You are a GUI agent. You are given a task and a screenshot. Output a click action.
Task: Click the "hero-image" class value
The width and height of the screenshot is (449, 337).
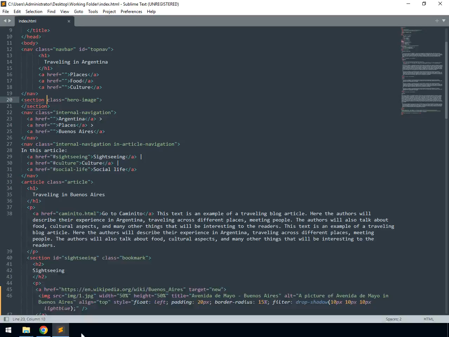click(82, 100)
